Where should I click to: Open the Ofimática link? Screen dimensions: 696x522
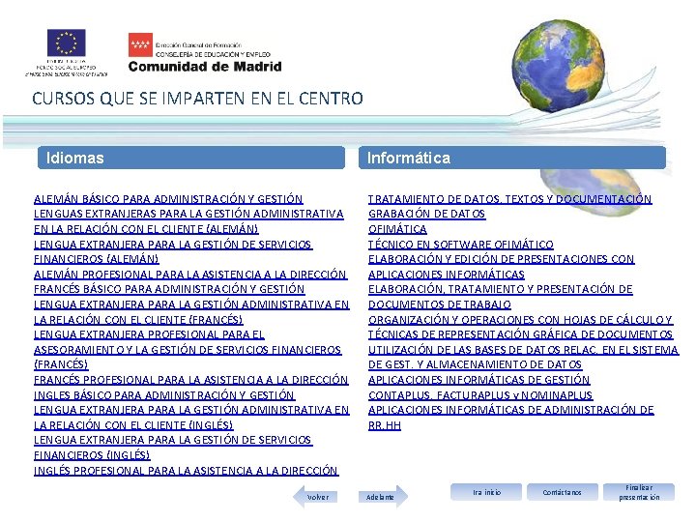coord(397,229)
